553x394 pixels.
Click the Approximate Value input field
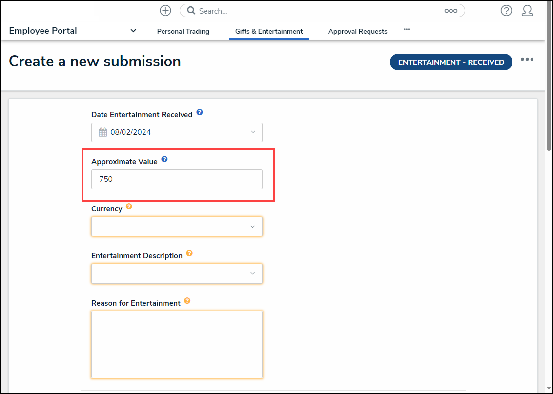point(177,179)
